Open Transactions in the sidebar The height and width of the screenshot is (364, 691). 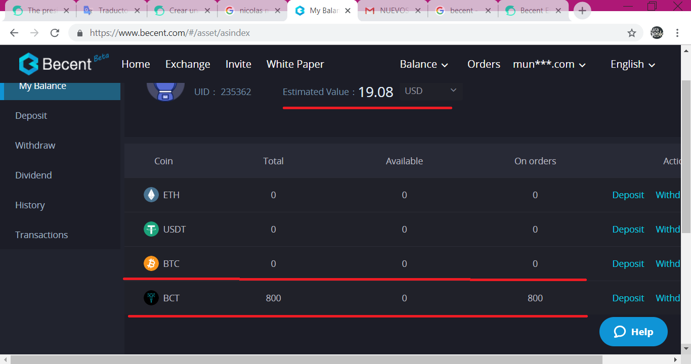(41, 235)
